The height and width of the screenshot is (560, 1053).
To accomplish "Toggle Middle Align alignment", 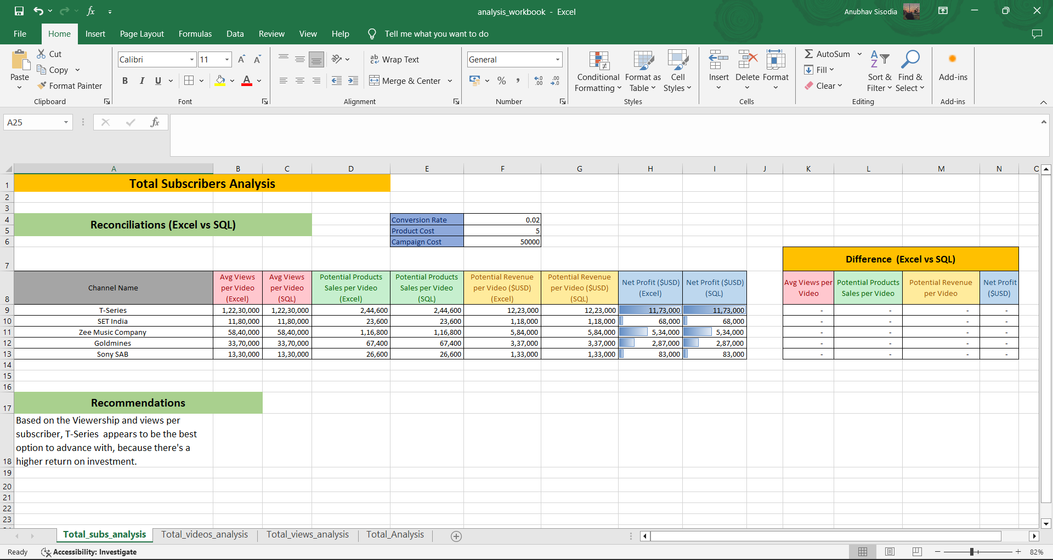I will point(300,59).
